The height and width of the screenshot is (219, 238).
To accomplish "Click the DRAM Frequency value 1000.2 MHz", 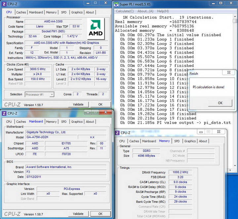I will coord(180,172).
